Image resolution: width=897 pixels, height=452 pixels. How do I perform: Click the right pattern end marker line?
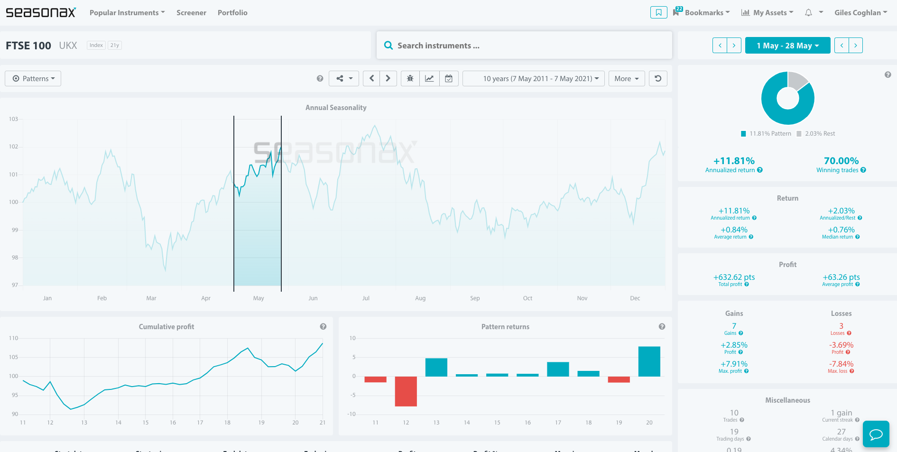(281, 204)
